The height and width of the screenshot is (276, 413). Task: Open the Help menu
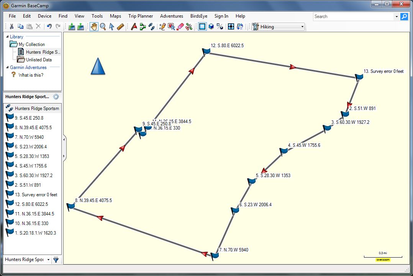240,16
